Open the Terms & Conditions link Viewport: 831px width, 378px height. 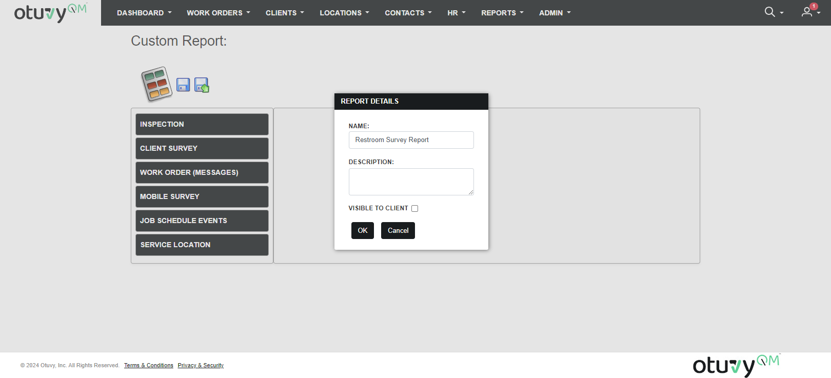click(x=149, y=366)
